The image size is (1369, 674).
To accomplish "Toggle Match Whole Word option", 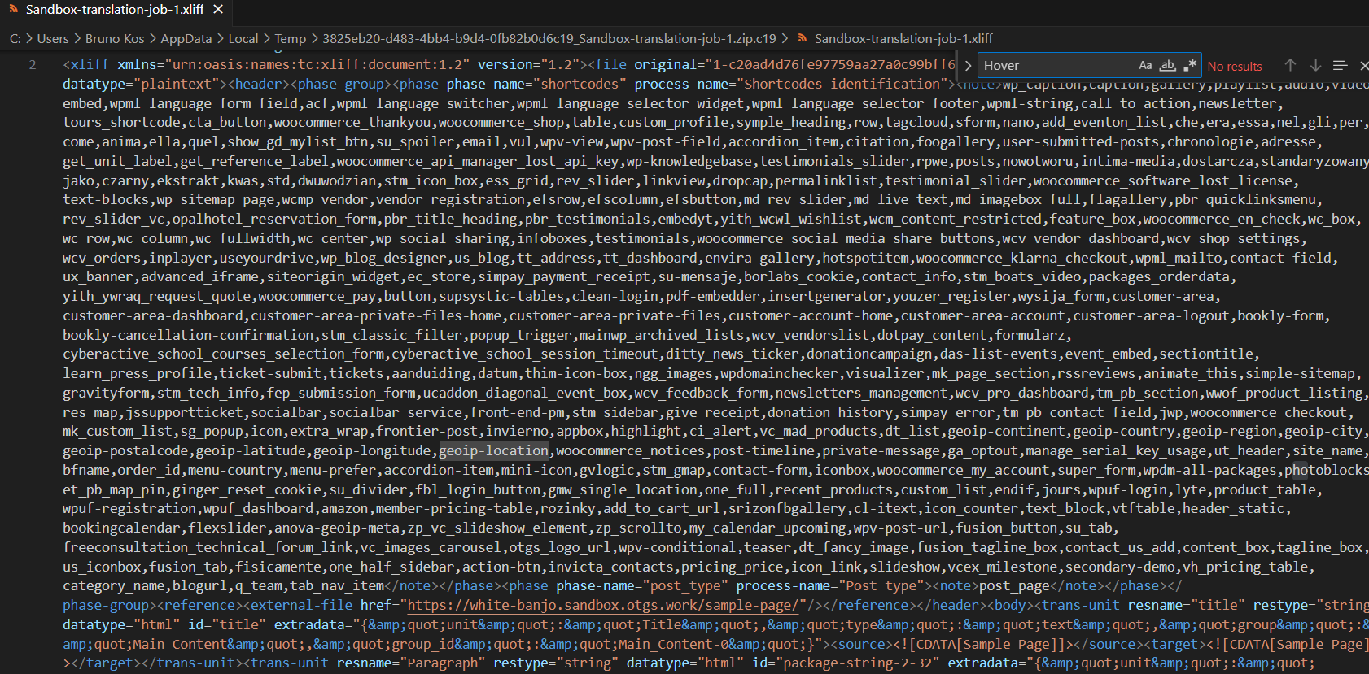I will click(1168, 65).
